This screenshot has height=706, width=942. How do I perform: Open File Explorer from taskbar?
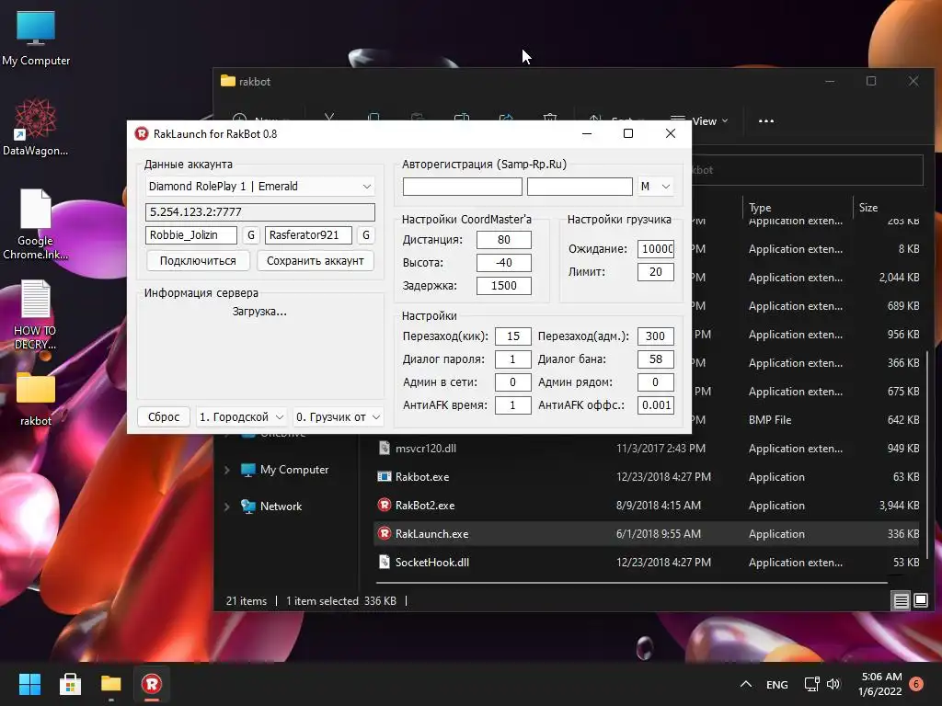111,684
